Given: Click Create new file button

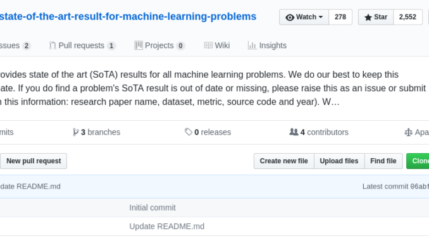Looking at the screenshot, I should coord(283,161).
